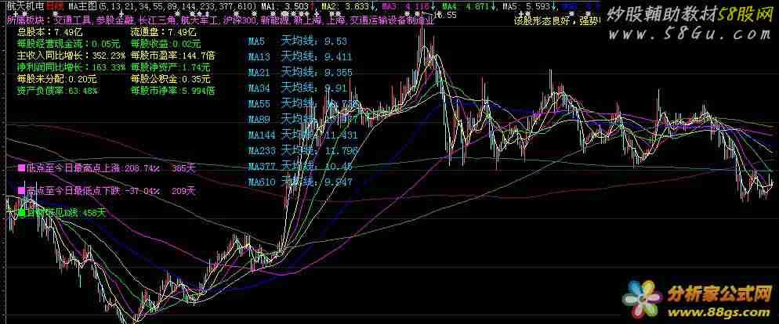
Task: Click the yellow 该股形态良好 comment text
Action: [544, 21]
